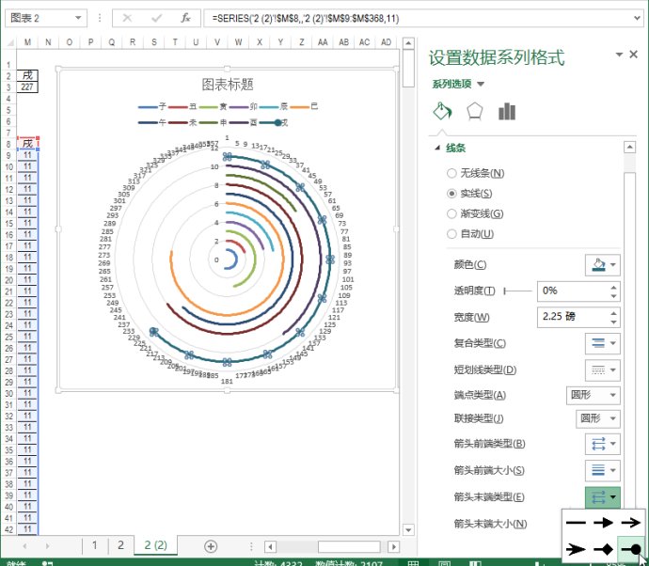Viewport: 649px width, 566px height.
Task: Click the chart title 图表标题
Action: click(228, 85)
